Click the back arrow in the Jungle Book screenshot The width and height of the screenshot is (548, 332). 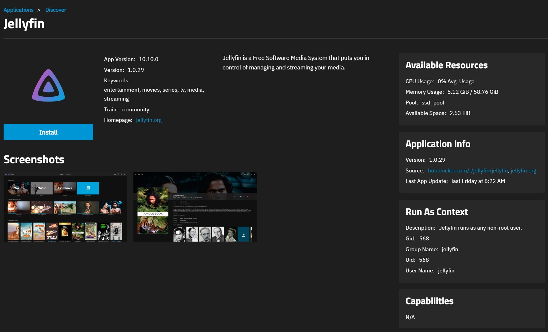[136, 174]
